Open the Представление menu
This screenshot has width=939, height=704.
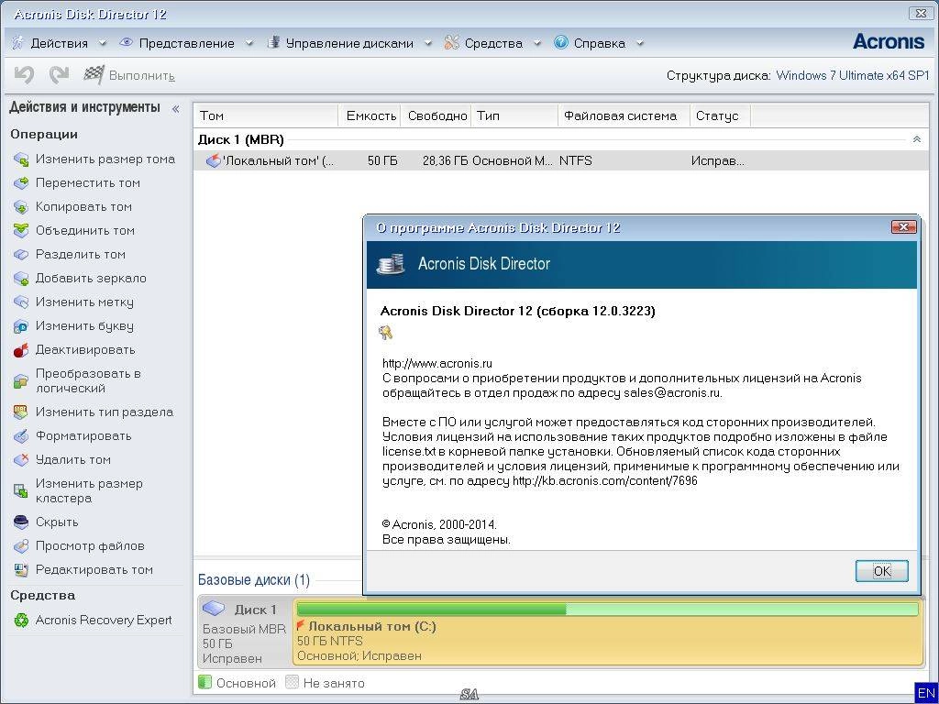186,43
